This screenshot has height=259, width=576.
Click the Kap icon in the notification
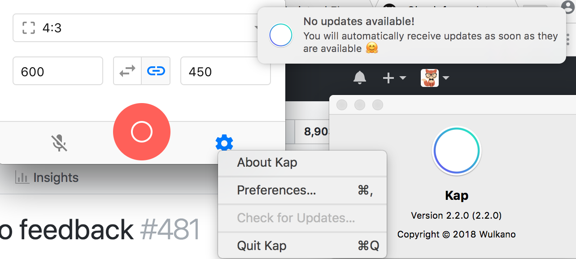click(281, 35)
